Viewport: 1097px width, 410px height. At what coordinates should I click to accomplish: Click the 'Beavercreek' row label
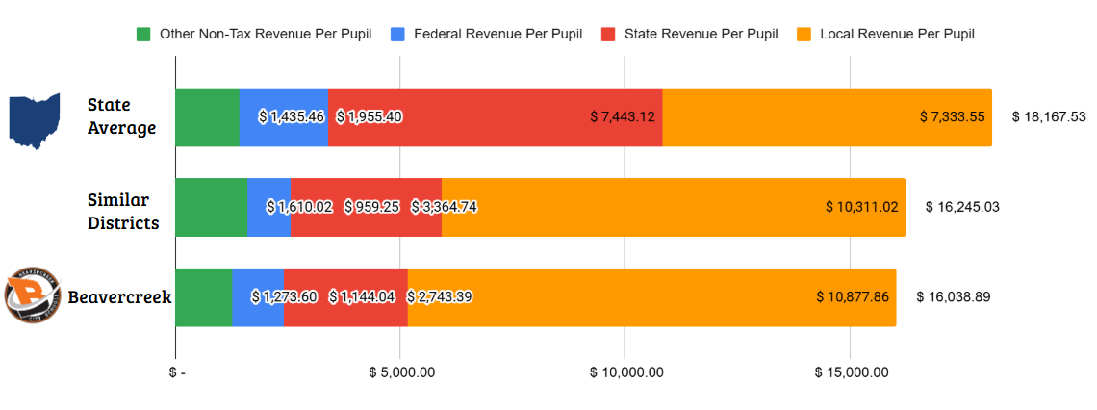pyautogui.click(x=119, y=296)
